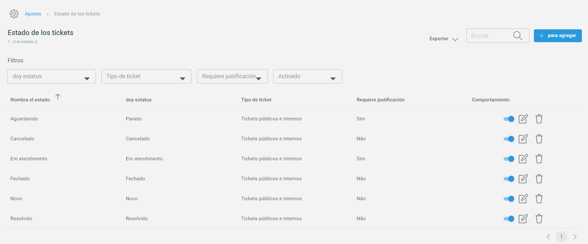Edit the Em atendimento status row

(x=523, y=159)
